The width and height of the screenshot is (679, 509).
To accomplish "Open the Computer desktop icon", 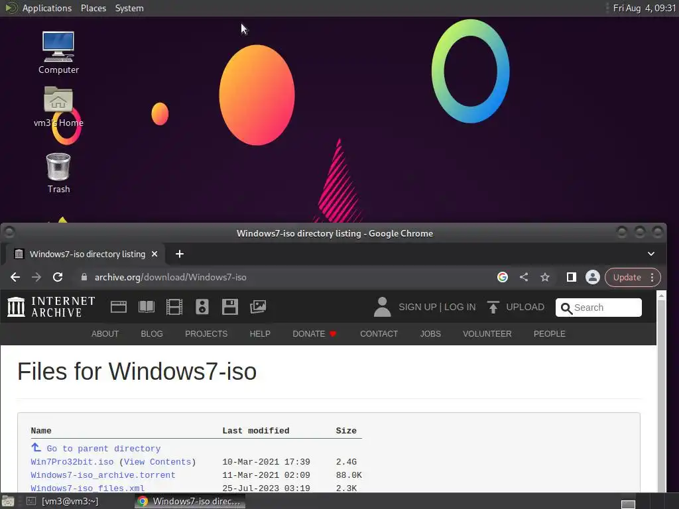I will 58,52.
